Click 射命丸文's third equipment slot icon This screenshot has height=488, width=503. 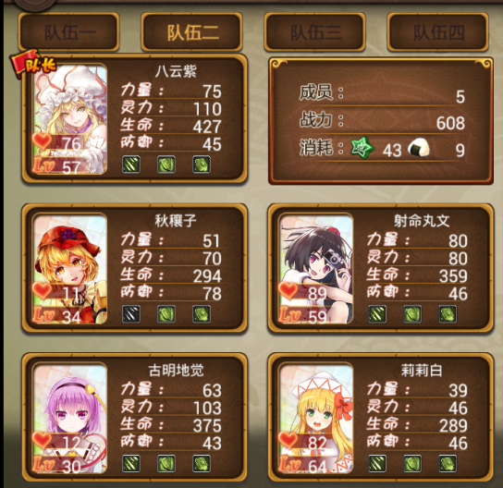click(x=448, y=314)
